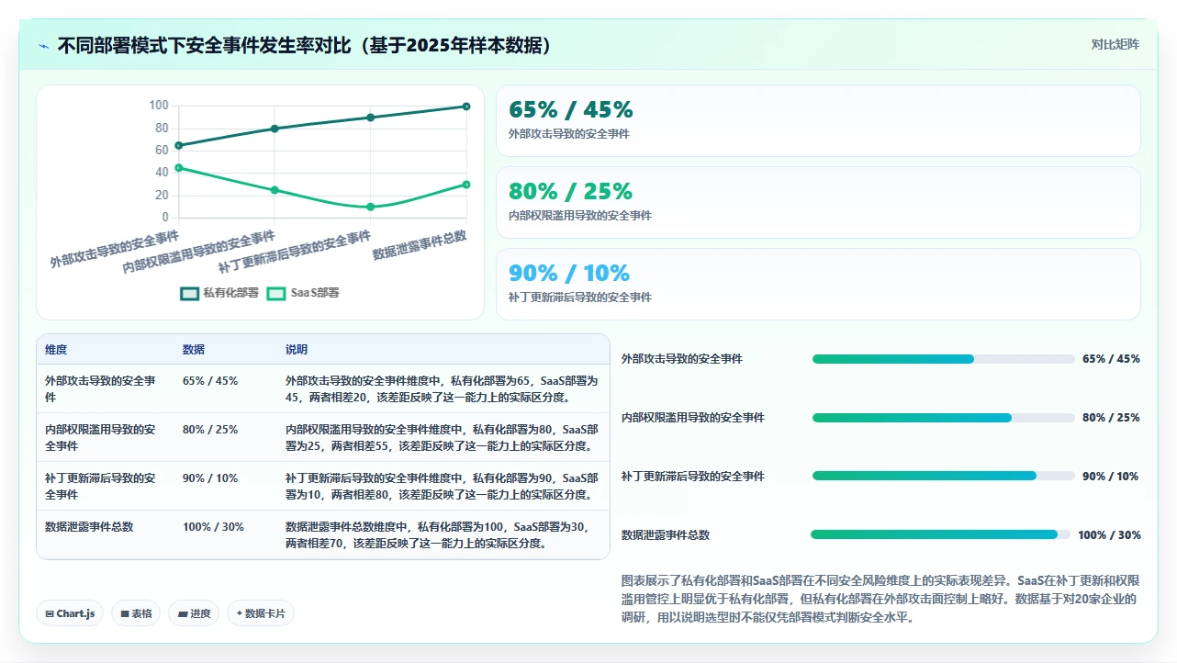
Task: Click the SaaS部署 chart point at value 45
Action: coord(179,168)
